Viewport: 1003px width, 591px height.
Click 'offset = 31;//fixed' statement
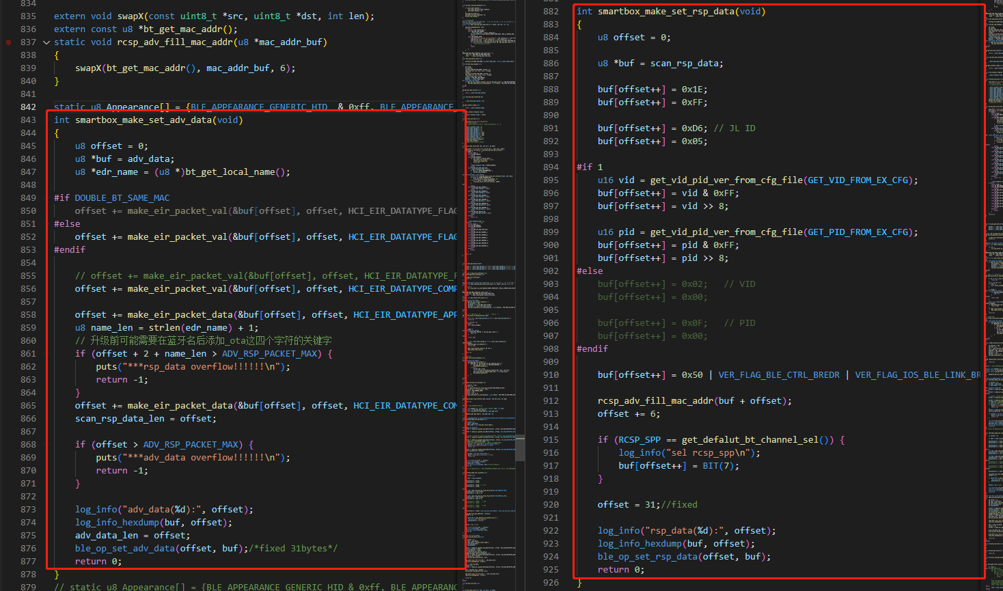(648, 505)
